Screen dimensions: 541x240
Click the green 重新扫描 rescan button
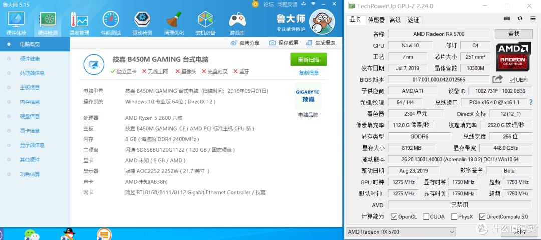click(309, 60)
